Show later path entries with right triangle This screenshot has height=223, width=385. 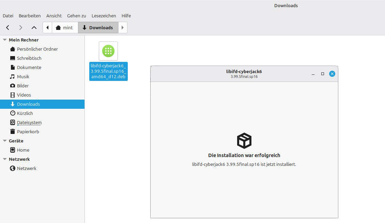[123, 28]
